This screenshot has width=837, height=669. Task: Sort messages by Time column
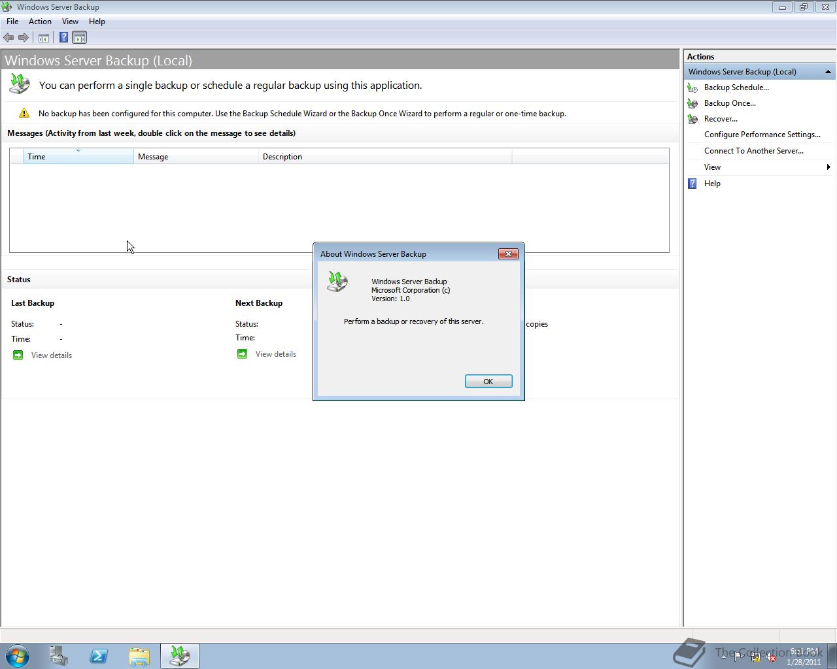coord(78,156)
